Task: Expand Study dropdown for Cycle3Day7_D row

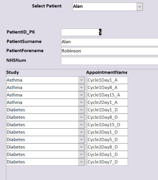Action: (x=82, y=162)
